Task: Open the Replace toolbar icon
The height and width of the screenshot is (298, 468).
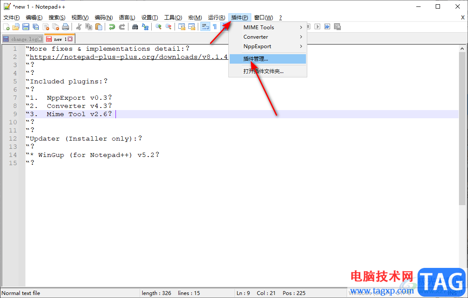Action: tap(145, 27)
